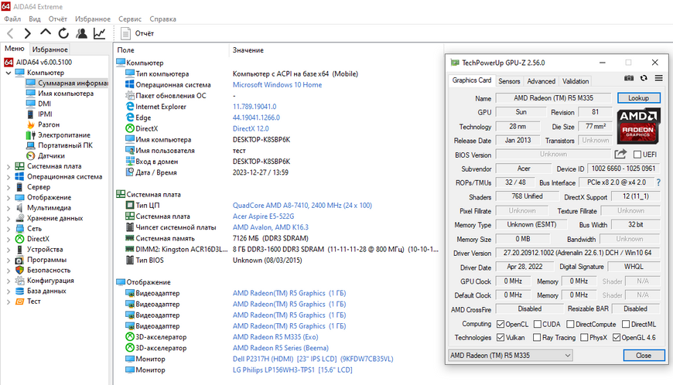Click the Back arrow in AIDA64 toolbar
The image size is (673, 385).
(x=11, y=33)
